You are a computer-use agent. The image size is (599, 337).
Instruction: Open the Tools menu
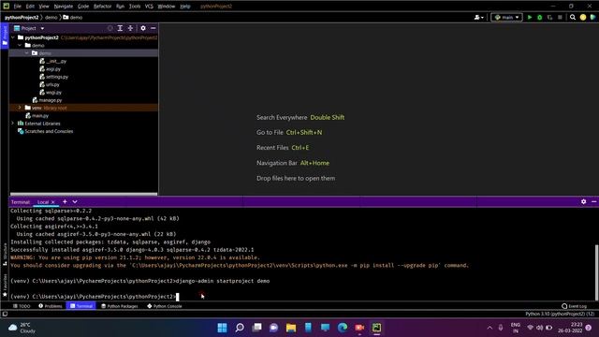click(x=135, y=7)
